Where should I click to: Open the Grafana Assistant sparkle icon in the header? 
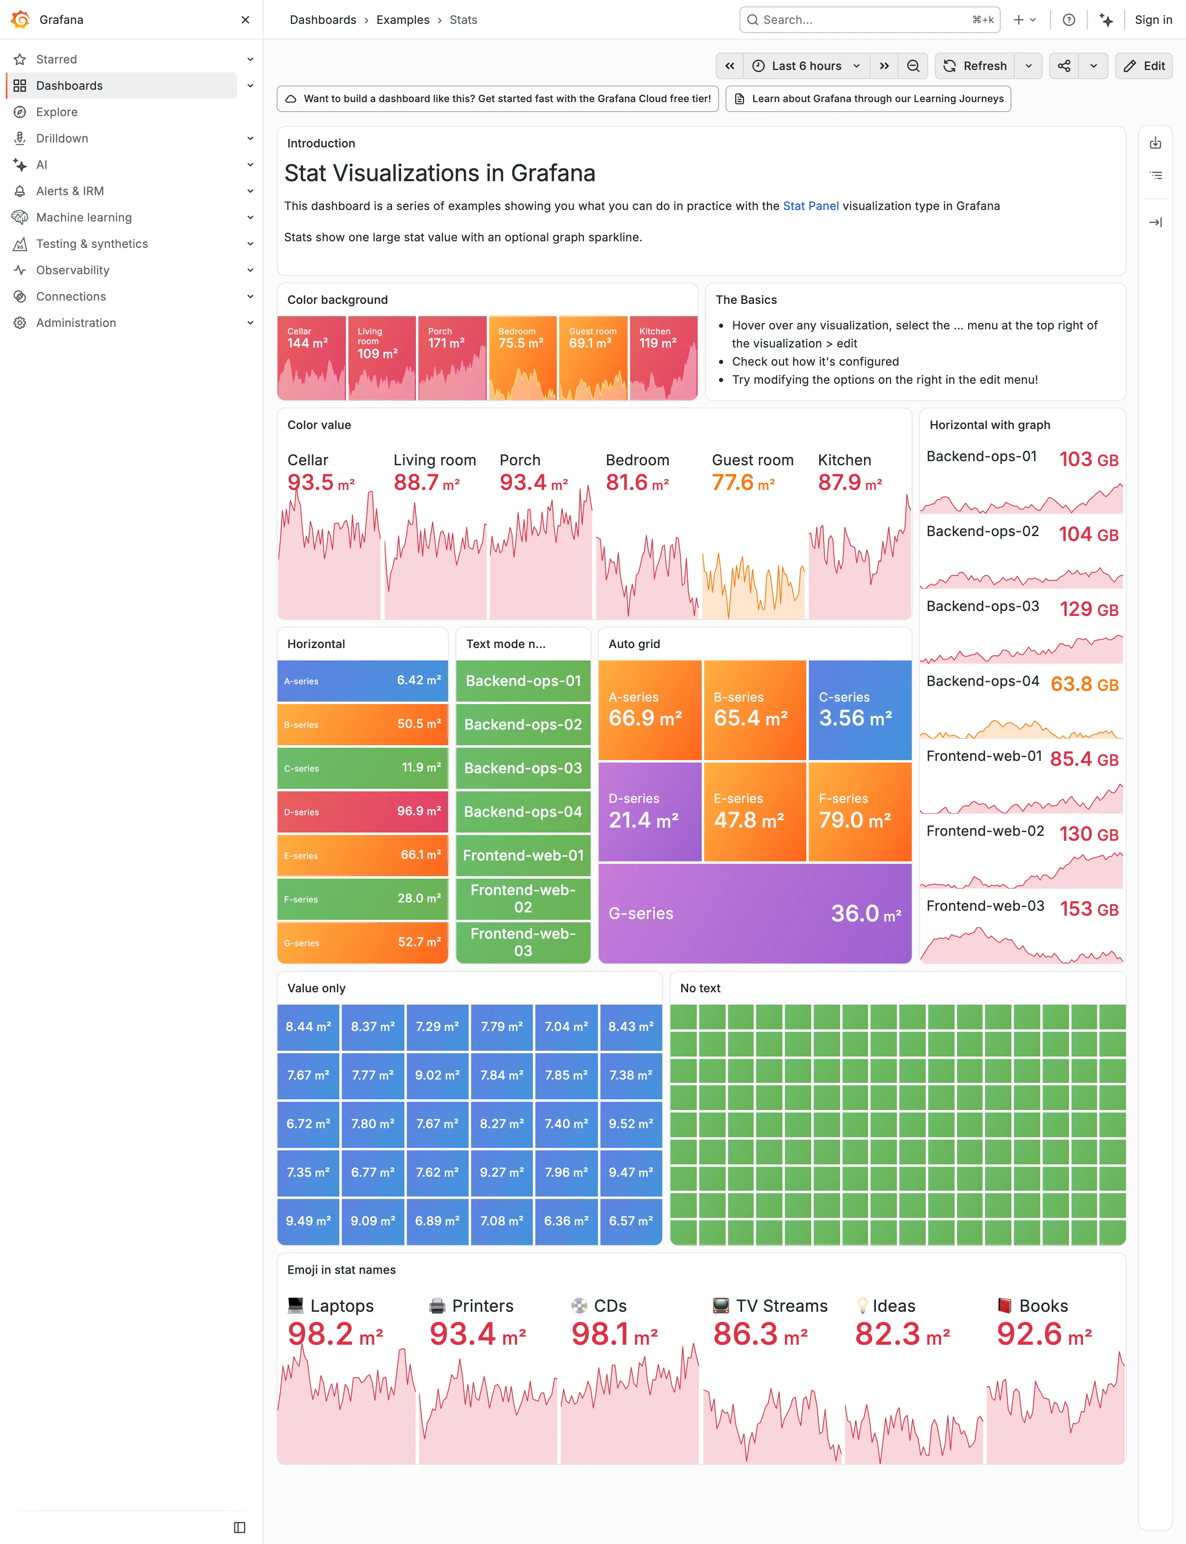point(1106,20)
